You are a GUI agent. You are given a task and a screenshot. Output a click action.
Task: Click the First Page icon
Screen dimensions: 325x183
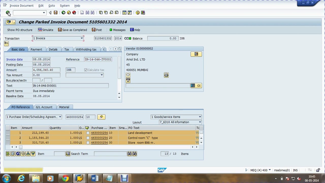pos(101,13)
